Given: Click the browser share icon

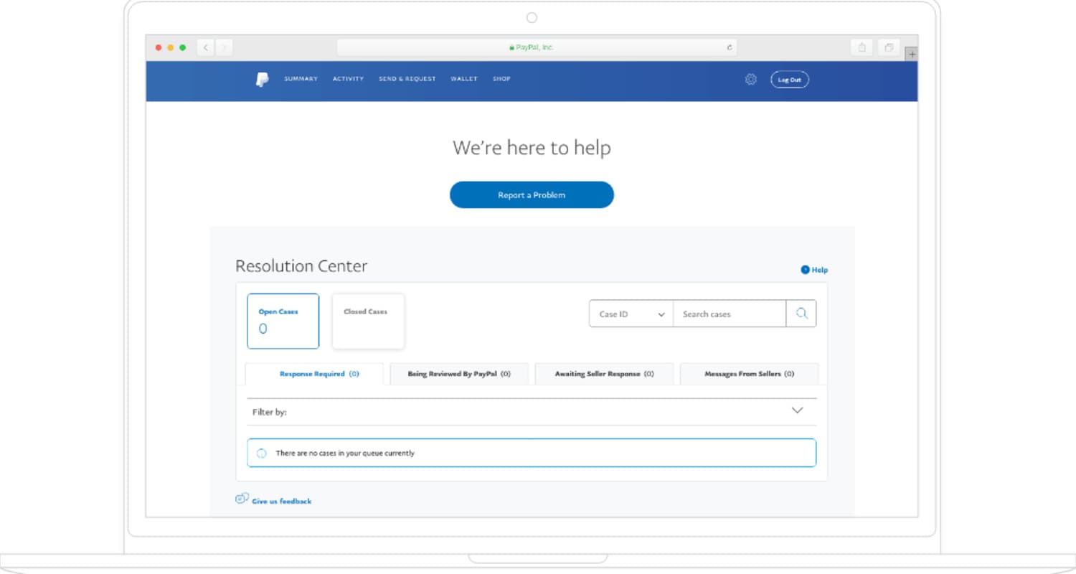Looking at the screenshot, I should click(x=862, y=47).
